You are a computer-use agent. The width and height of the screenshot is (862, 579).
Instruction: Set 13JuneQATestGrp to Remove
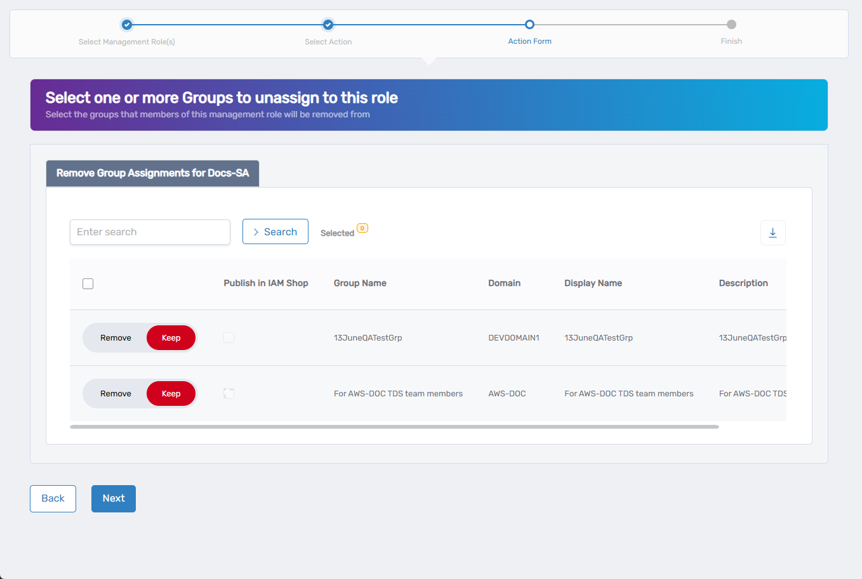116,338
